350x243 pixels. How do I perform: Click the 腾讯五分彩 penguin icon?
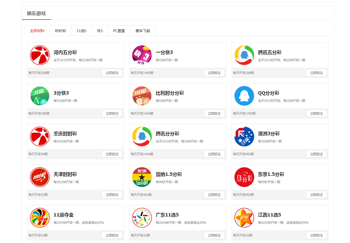click(x=244, y=55)
